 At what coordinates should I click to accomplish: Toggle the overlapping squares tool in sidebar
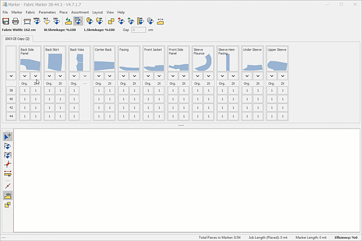pos(8,205)
